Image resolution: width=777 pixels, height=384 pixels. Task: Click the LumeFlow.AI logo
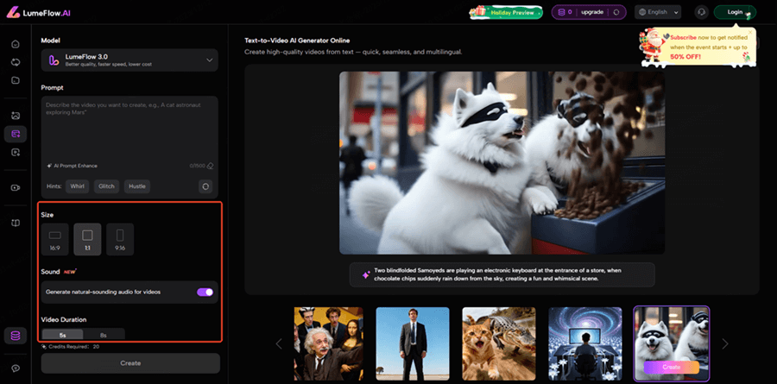click(x=39, y=13)
